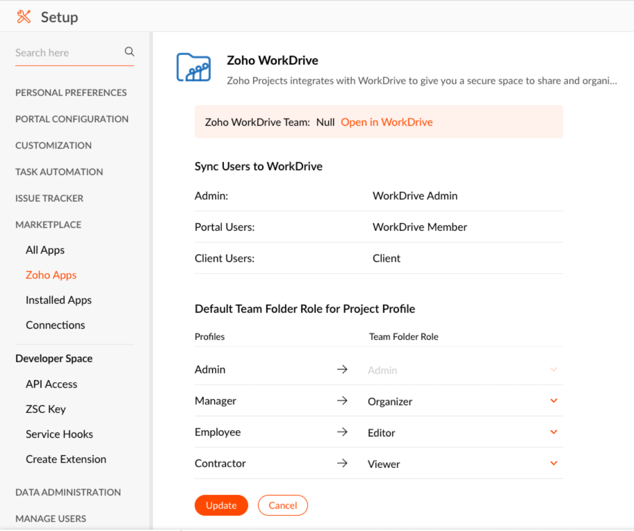Click the arrow icon beside Admin profile
The height and width of the screenshot is (531, 634).
[x=343, y=369]
